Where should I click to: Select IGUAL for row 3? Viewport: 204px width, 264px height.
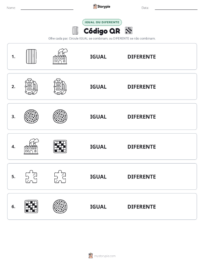coord(98,117)
